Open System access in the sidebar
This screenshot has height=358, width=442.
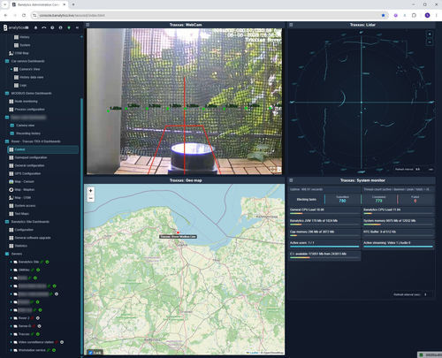[25, 206]
